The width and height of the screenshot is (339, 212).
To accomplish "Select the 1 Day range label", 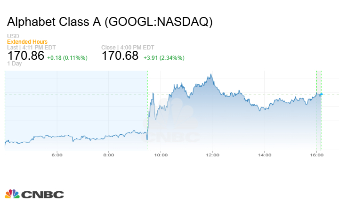I will [x=14, y=64].
